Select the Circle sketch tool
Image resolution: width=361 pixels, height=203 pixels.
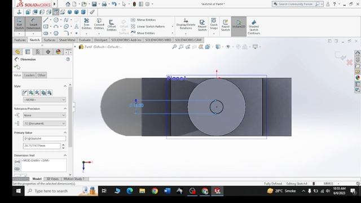pyautogui.click(x=56, y=20)
